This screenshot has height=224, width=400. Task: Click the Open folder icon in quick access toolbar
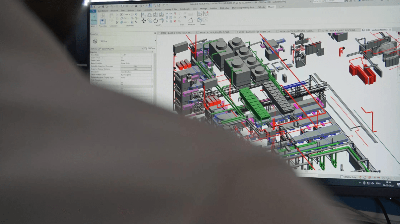click(99, 6)
